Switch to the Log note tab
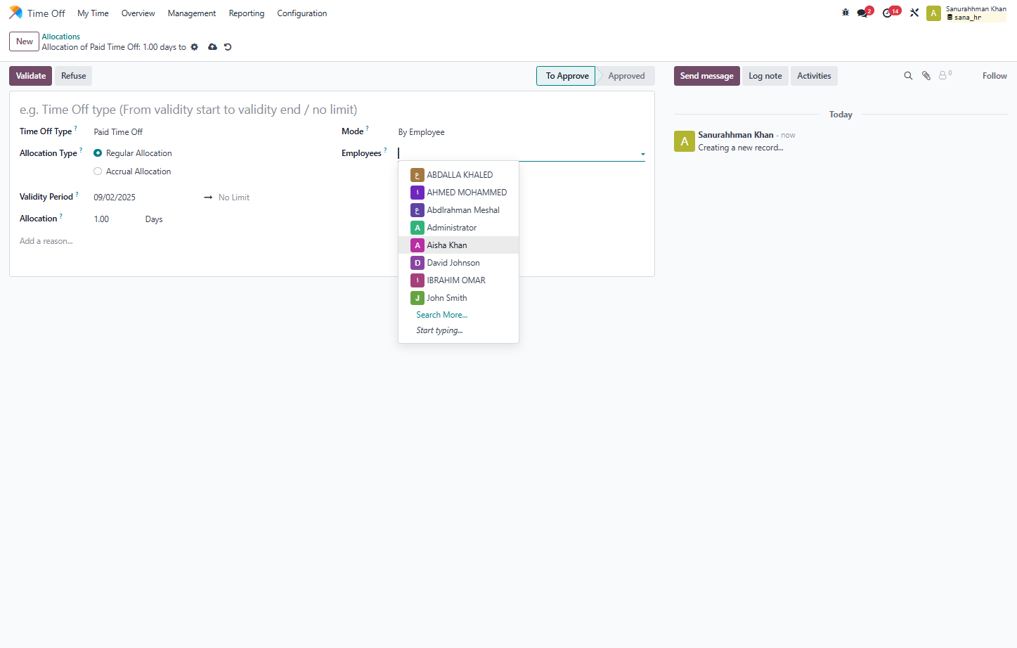This screenshot has width=1017, height=648. point(765,76)
